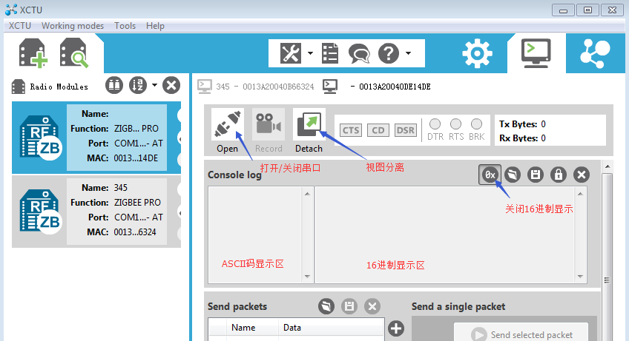Switch to Network working mode
The width and height of the screenshot is (629, 341).
(595, 53)
